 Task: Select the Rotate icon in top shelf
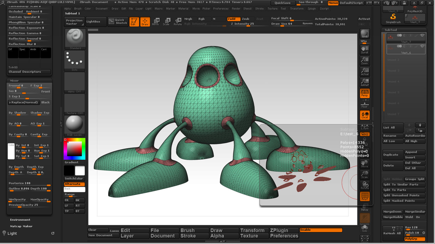[x=178, y=22]
